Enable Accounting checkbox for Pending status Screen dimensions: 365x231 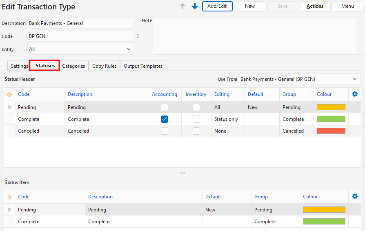click(165, 107)
